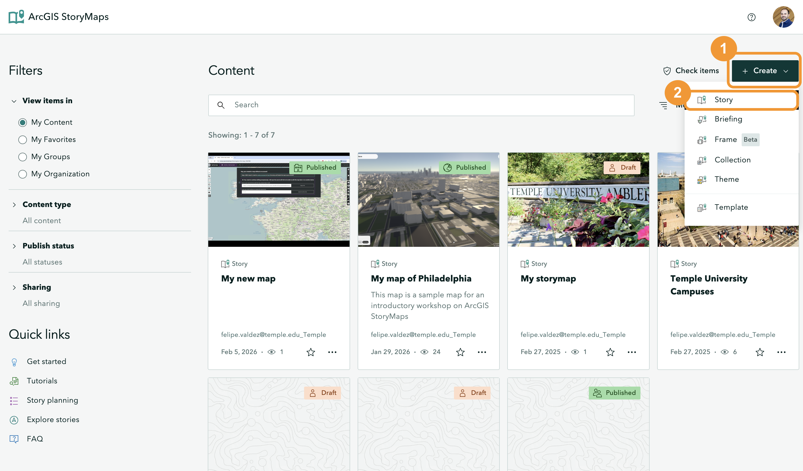803x471 pixels.
Task: Select the My Favorites radio button
Action: click(x=22, y=140)
